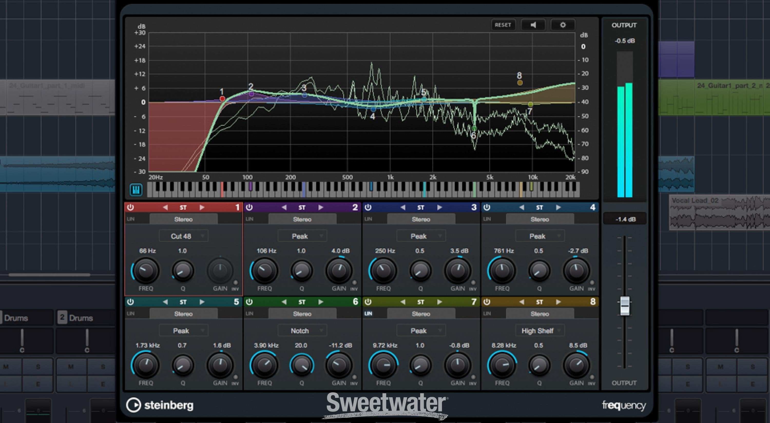Click the output fader handle
This screenshot has height=423, width=770.
pyautogui.click(x=624, y=306)
